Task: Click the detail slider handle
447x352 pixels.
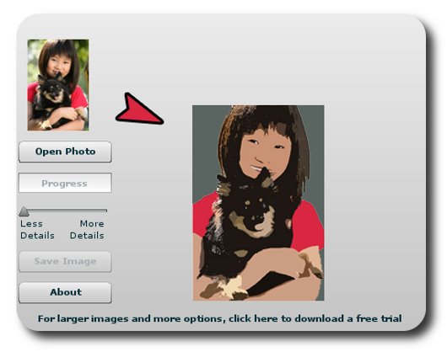Action: tap(24, 211)
